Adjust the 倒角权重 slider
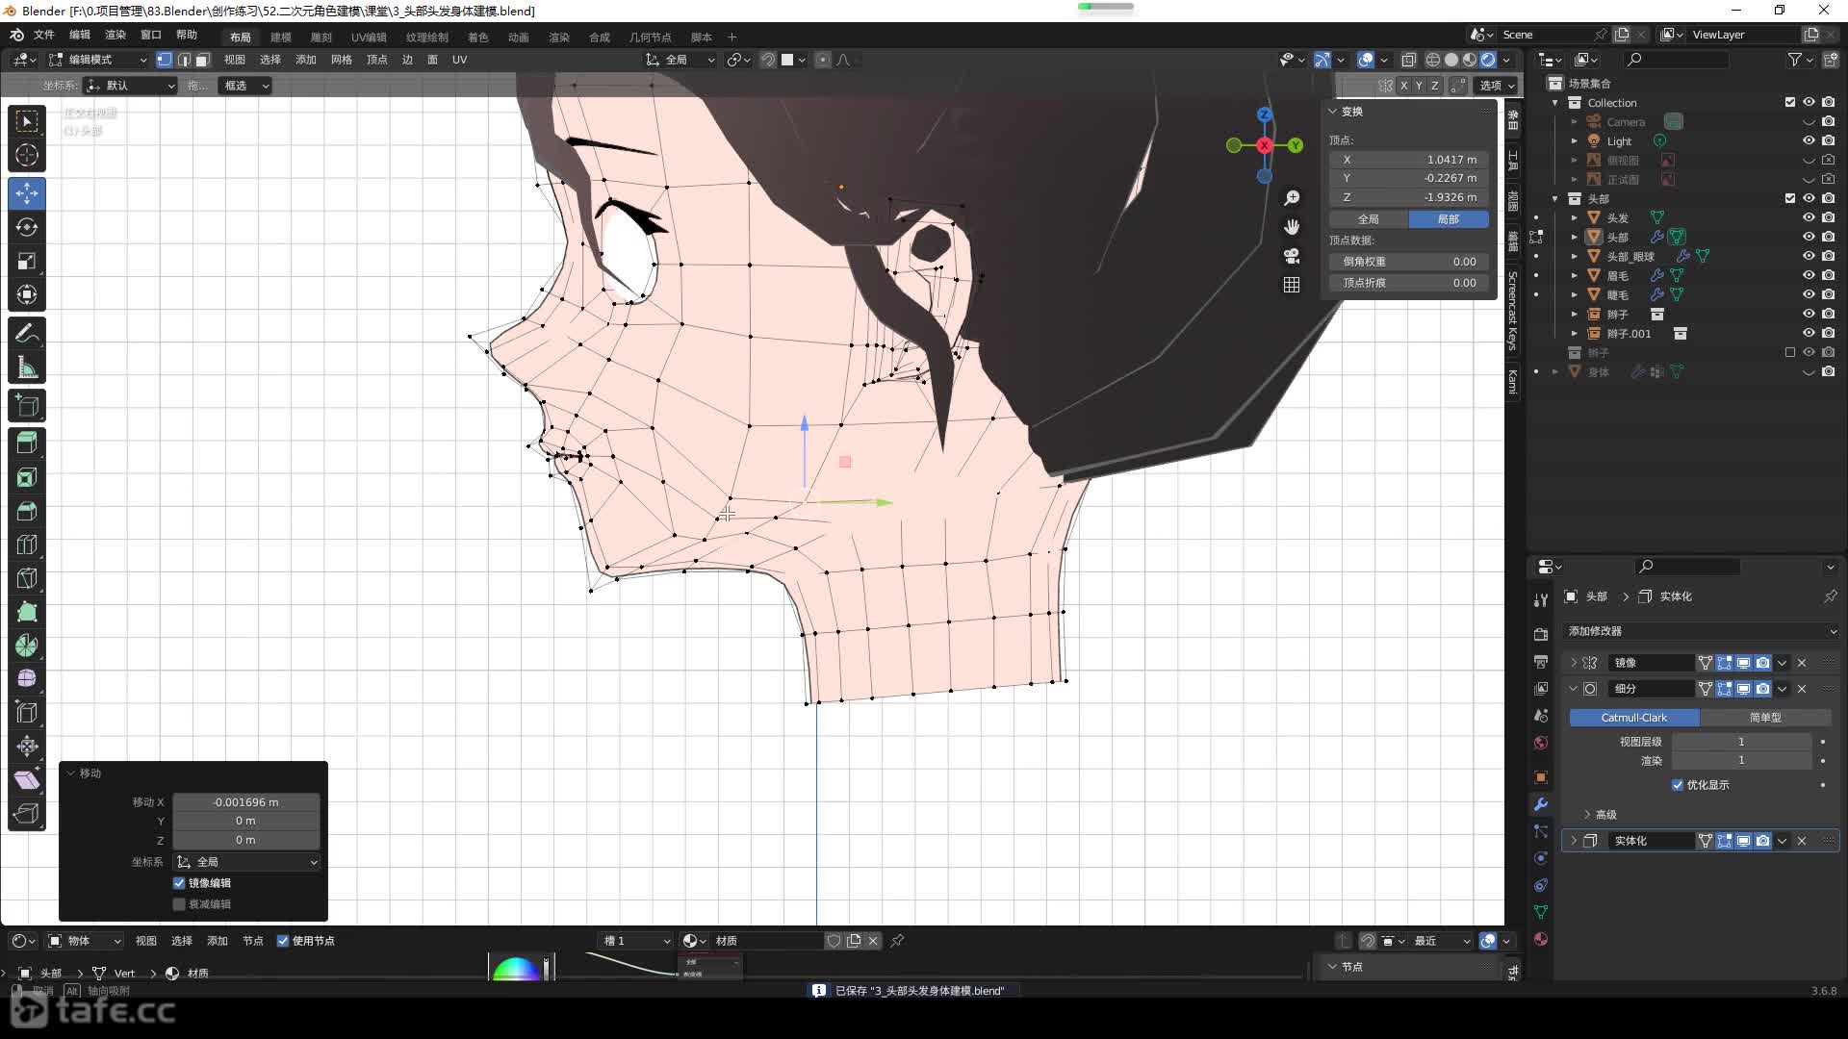Screen dimensions: 1848x1039 click(x=1409, y=262)
